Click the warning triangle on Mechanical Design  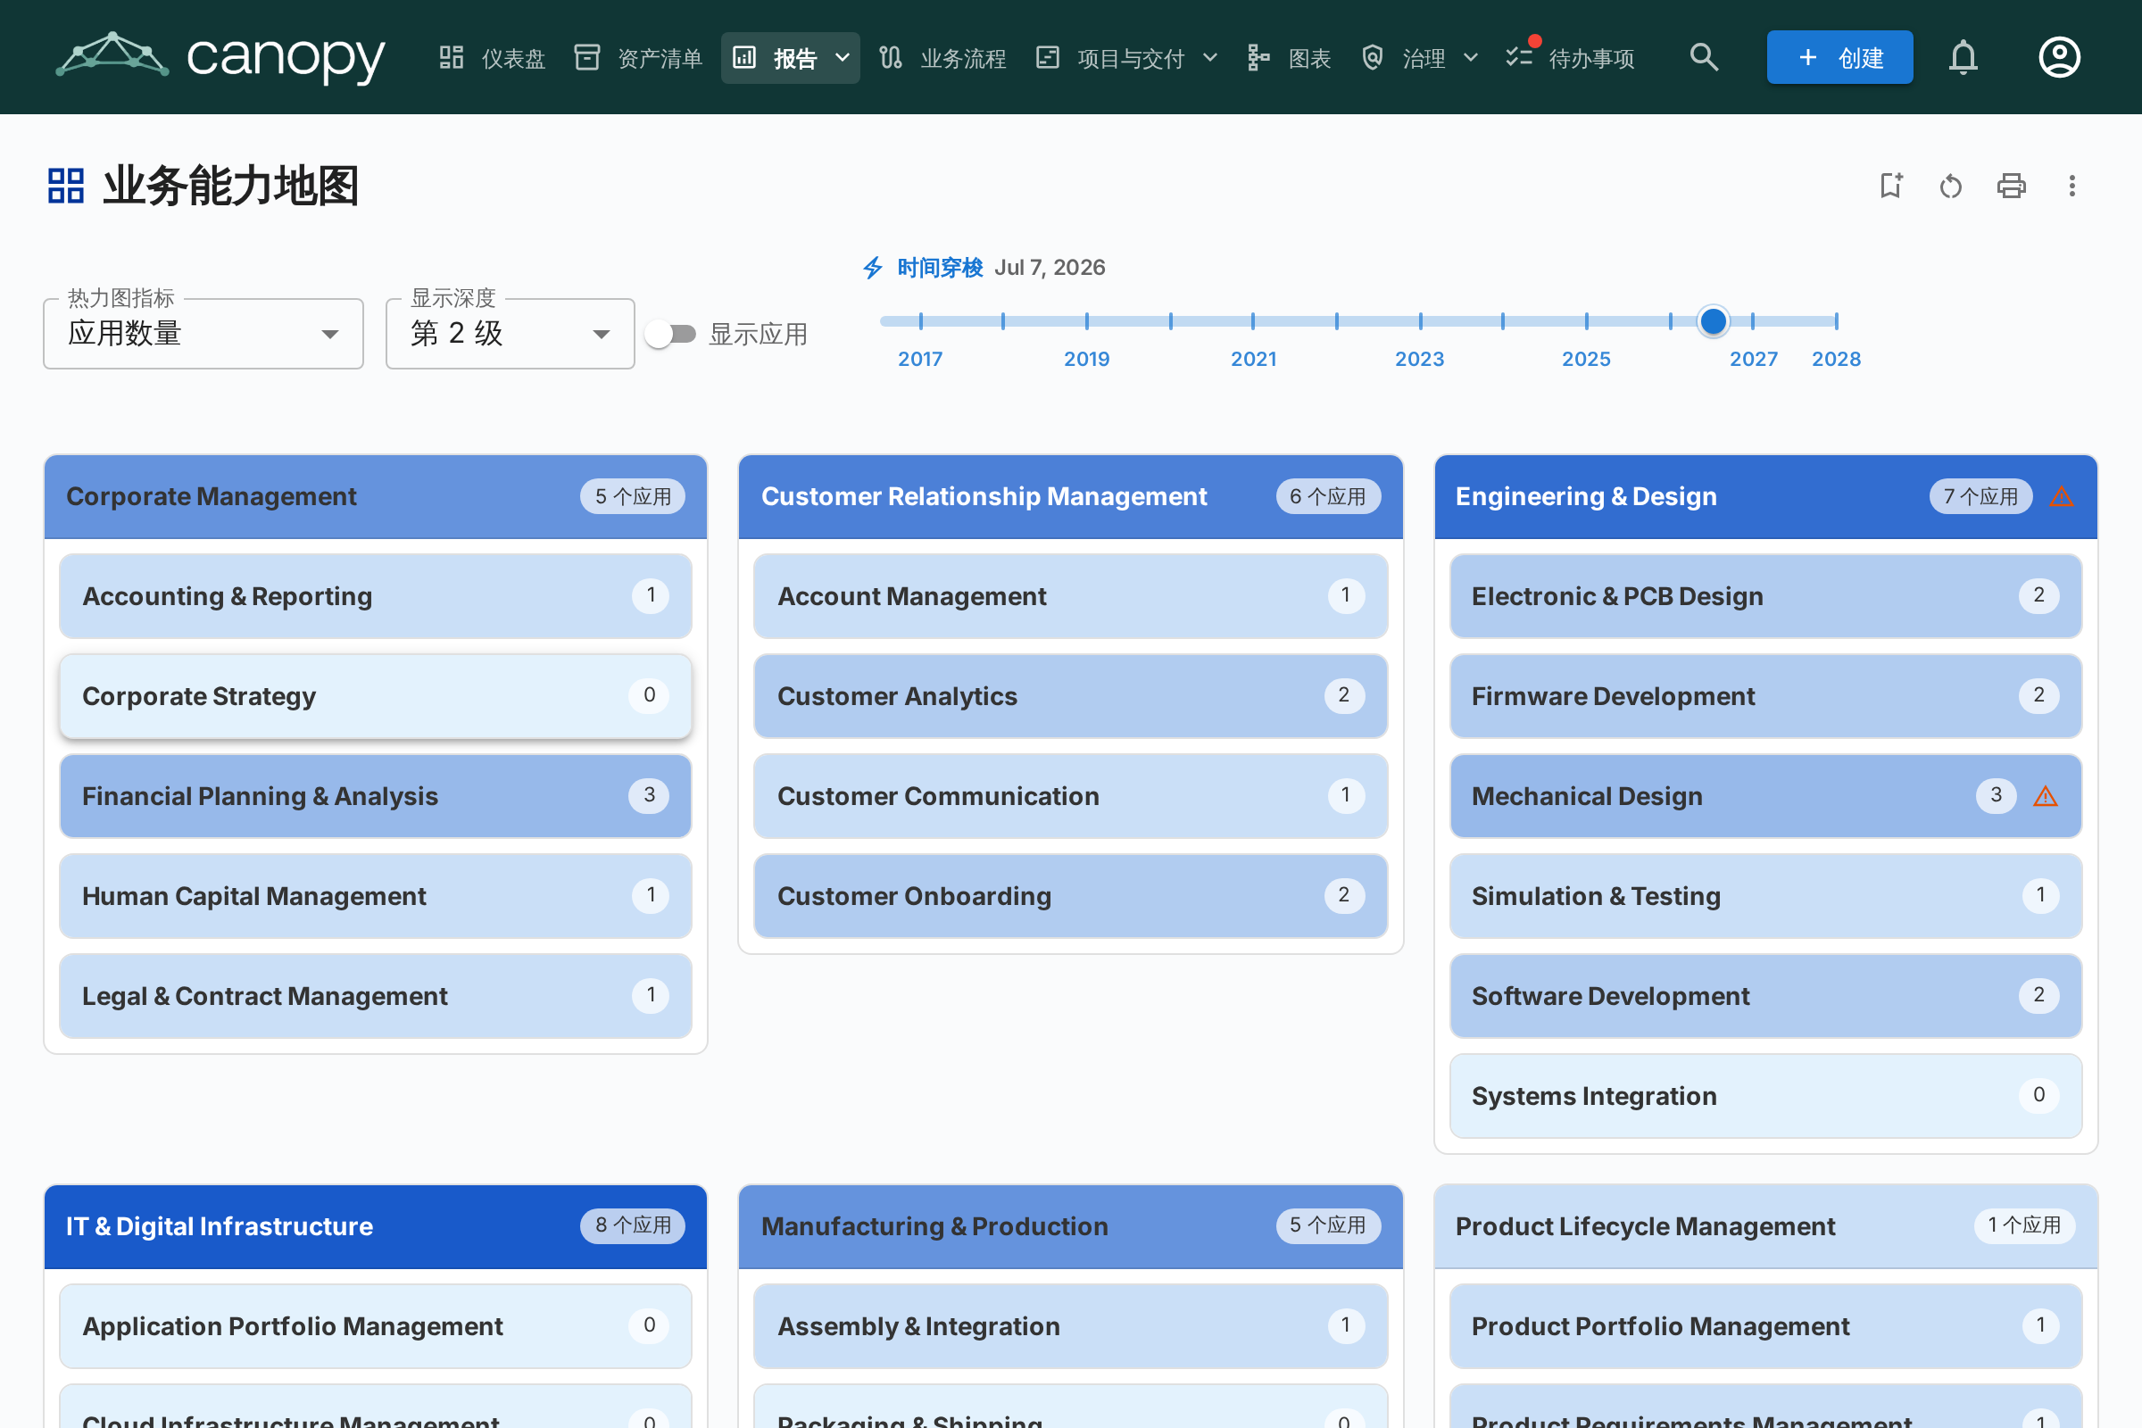pyautogui.click(x=2046, y=796)
